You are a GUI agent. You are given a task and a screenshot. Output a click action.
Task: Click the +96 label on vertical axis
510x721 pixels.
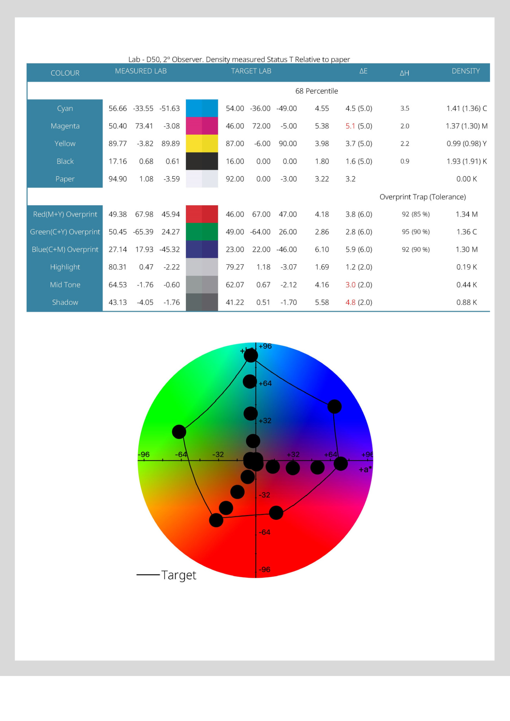(x=265, y=346)
